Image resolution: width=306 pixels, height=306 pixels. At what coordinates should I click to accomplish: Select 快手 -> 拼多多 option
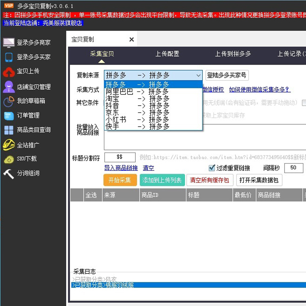point(153,127)
